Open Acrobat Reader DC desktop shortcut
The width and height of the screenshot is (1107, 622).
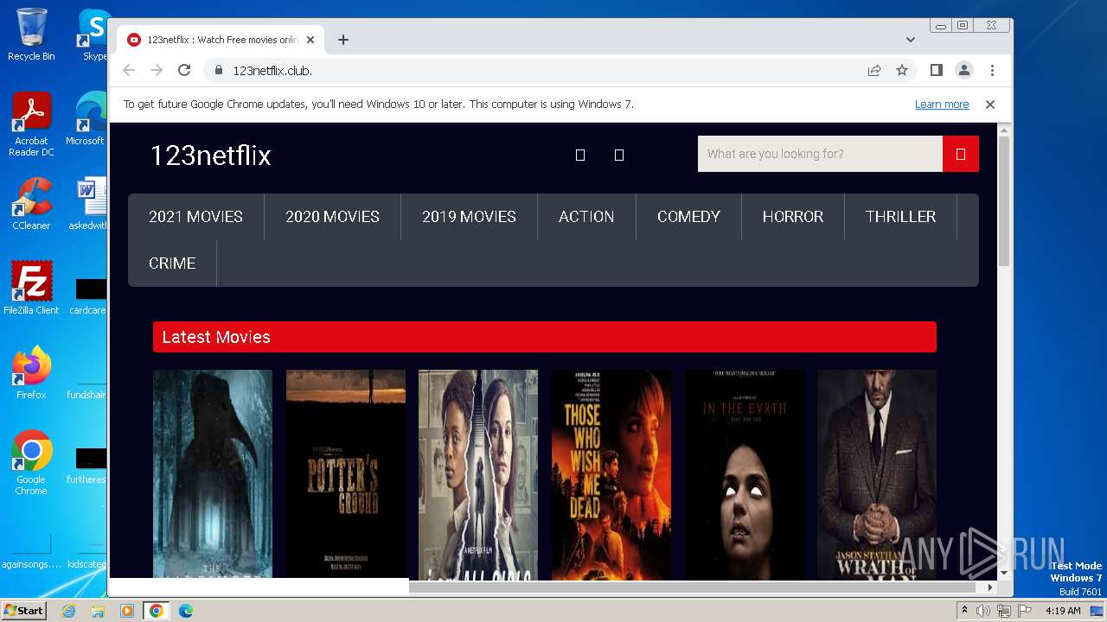click(31, 124)
